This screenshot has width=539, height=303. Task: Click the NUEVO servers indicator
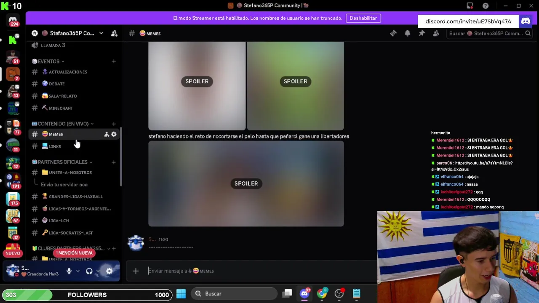[13, 253]
